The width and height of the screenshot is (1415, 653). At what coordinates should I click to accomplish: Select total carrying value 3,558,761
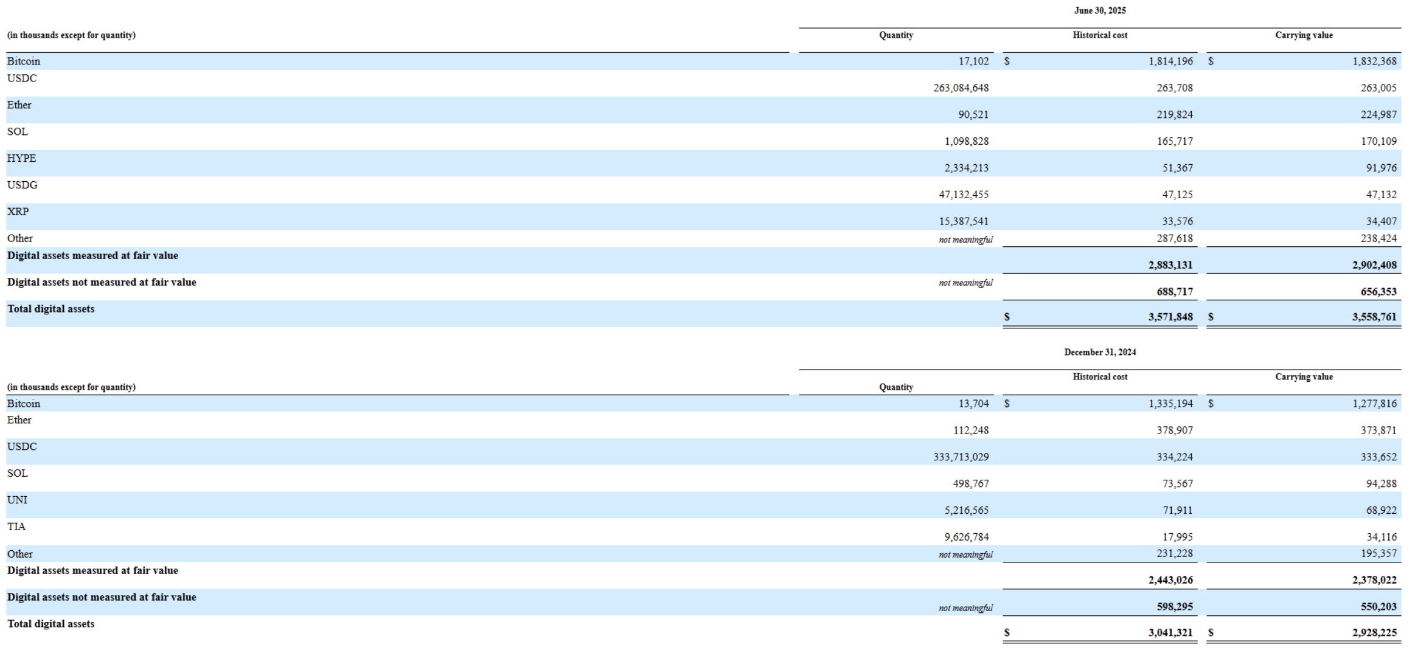pyautogui.click(x=1374, y=317)
